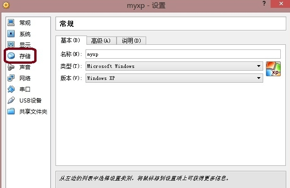This screenshot has height=188, width=290.
Task: Switch to the 高级(A) tab
Action: [101, 41]
